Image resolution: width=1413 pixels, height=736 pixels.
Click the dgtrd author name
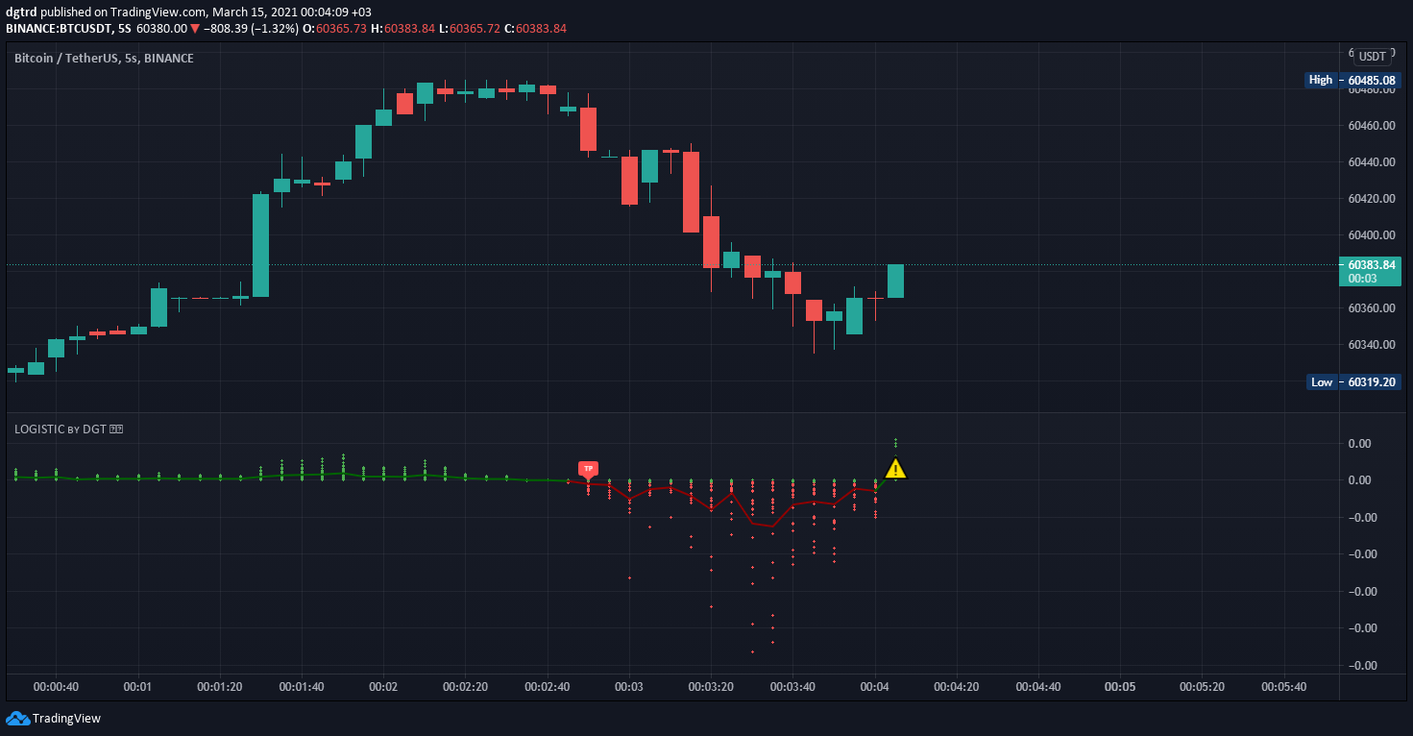[22, 12]
